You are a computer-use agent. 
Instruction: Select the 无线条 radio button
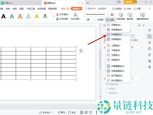click(x=107, y=84)
